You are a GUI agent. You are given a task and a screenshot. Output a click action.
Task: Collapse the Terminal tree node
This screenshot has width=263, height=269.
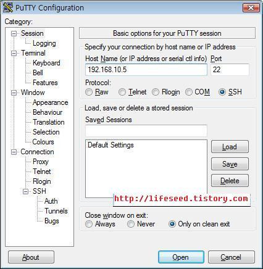pyautogui.click(x=14, y=53)
